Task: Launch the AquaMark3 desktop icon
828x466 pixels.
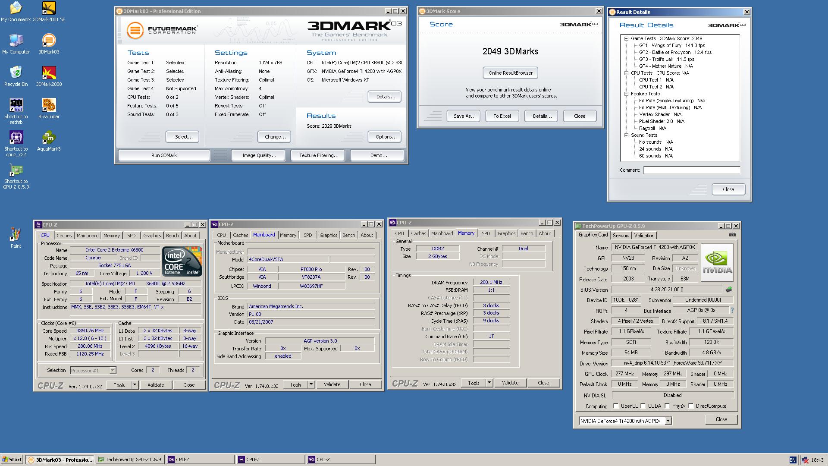Action: pos(49,141)
